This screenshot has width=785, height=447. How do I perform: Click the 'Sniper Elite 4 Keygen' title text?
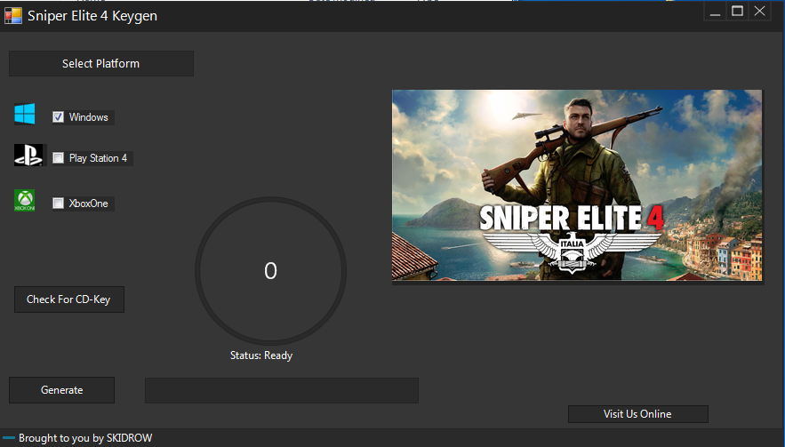click(92, 16)
